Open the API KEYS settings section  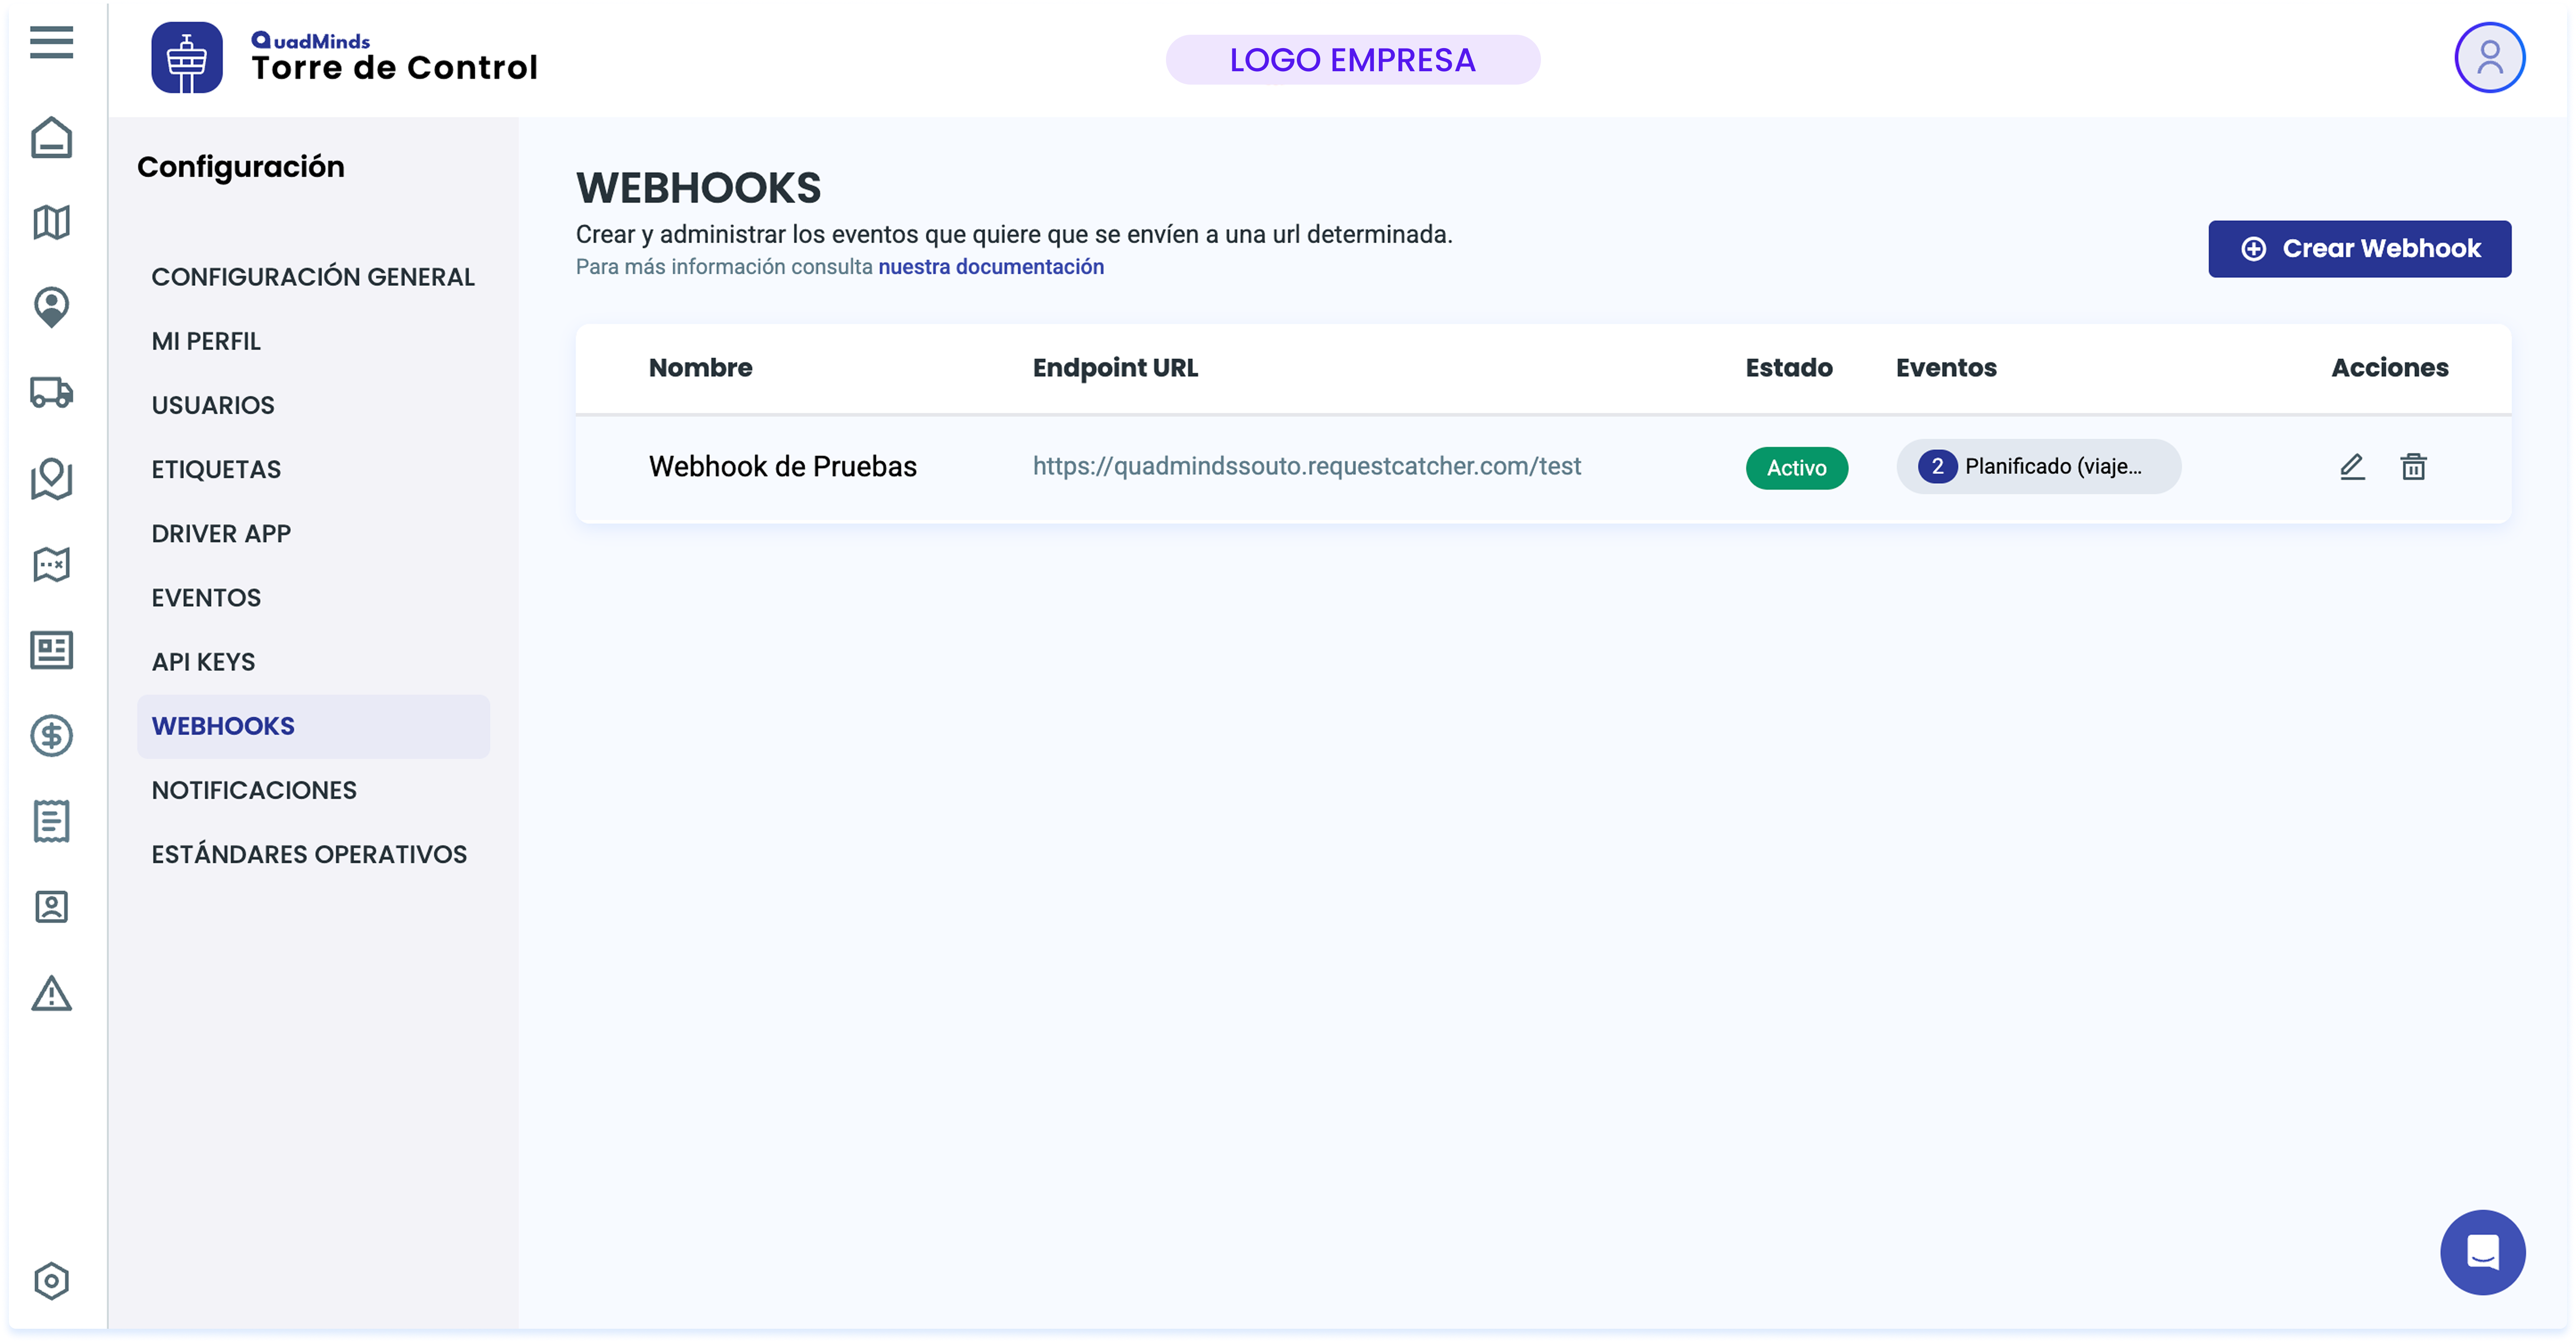coord(203,661)
